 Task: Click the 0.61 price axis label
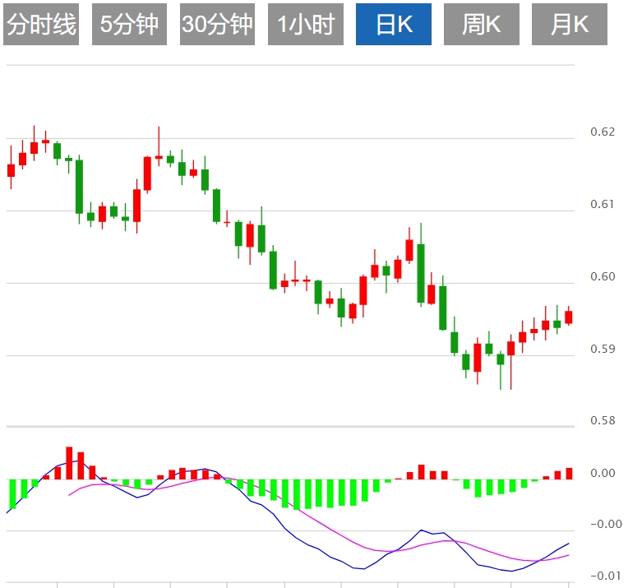(x=603, y=204)
